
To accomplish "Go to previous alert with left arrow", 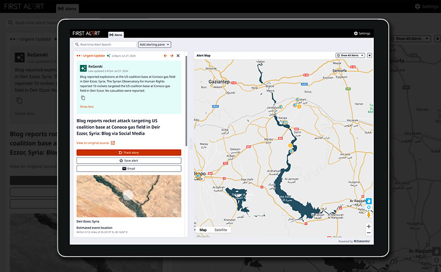I will pos(166,55).
